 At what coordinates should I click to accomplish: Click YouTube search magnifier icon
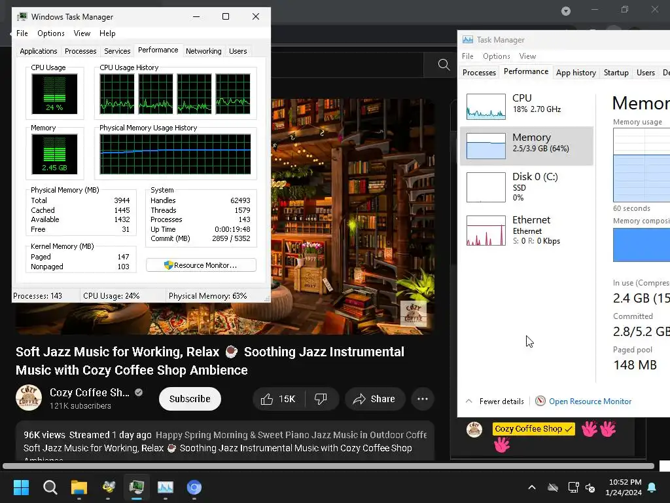point(444,65)
